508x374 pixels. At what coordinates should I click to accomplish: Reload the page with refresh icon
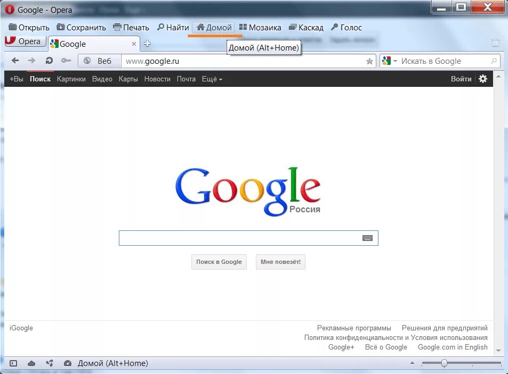pyautogui.click(x=49, y=61)
